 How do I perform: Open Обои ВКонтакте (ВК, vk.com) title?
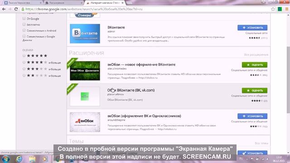pyautogui.click(x=131, y=90)
